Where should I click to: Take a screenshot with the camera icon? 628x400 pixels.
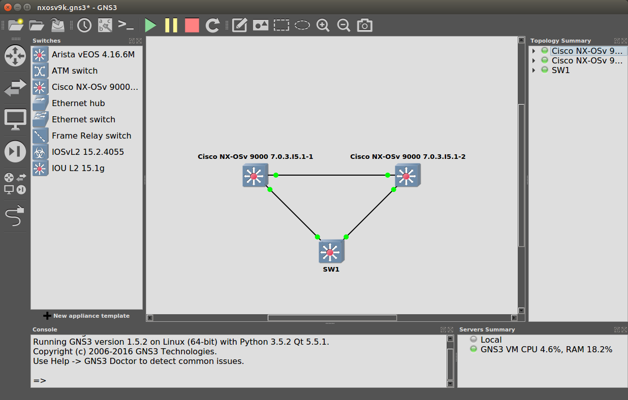click(364, 24)
